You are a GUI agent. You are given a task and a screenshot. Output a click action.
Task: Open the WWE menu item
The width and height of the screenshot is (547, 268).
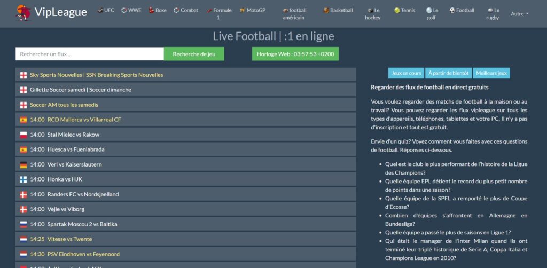(131, 11)
